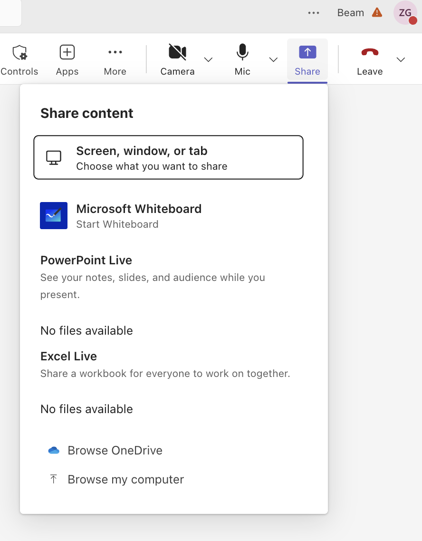
Task: Expand the Leave options chevron
Action: [x=401, y=60]
